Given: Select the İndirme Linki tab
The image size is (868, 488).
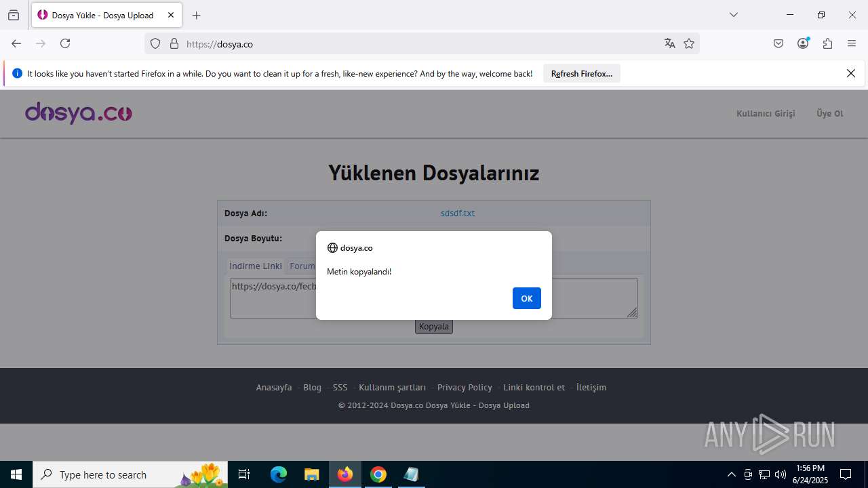Looking at the screenshot, I should pos(256,266).
